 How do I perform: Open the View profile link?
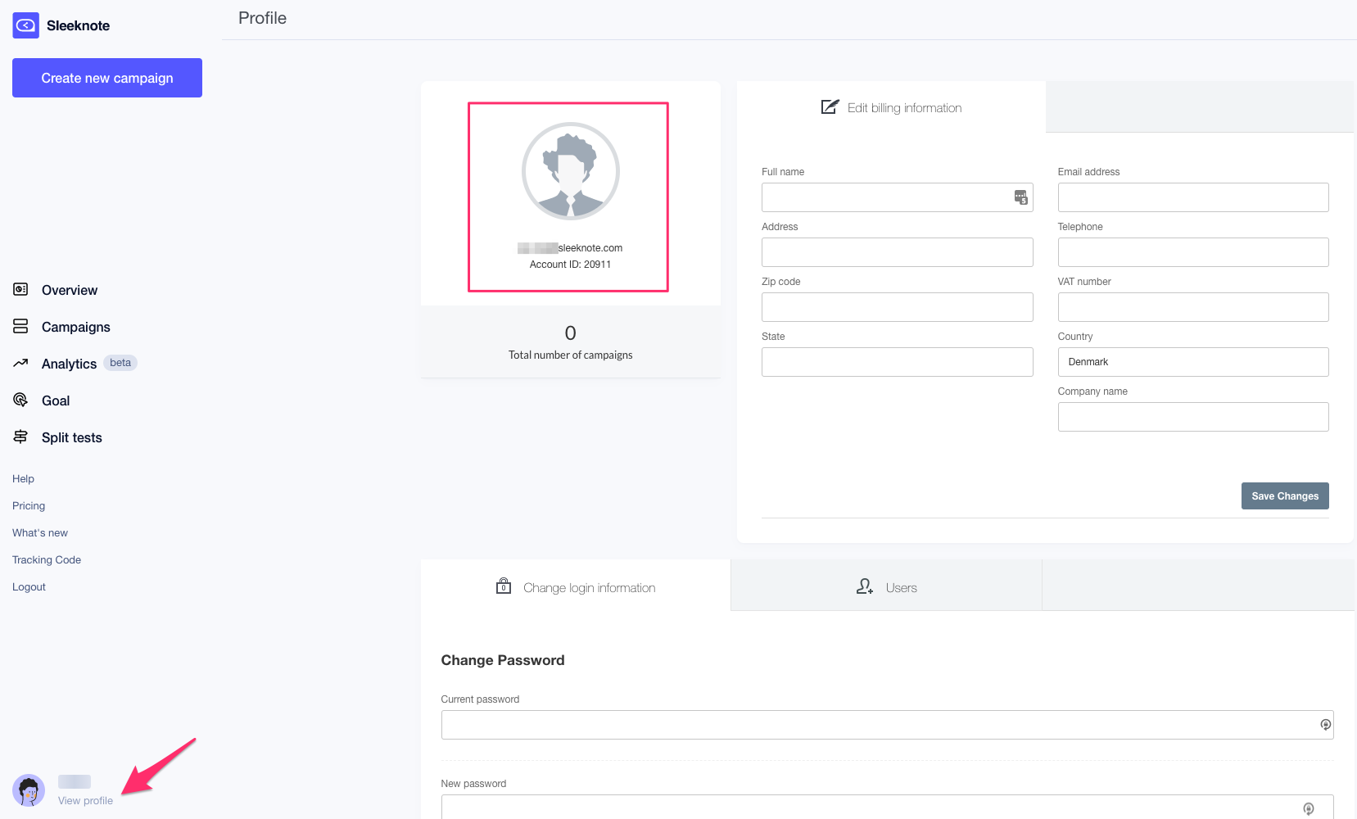[x=85, y=800]
